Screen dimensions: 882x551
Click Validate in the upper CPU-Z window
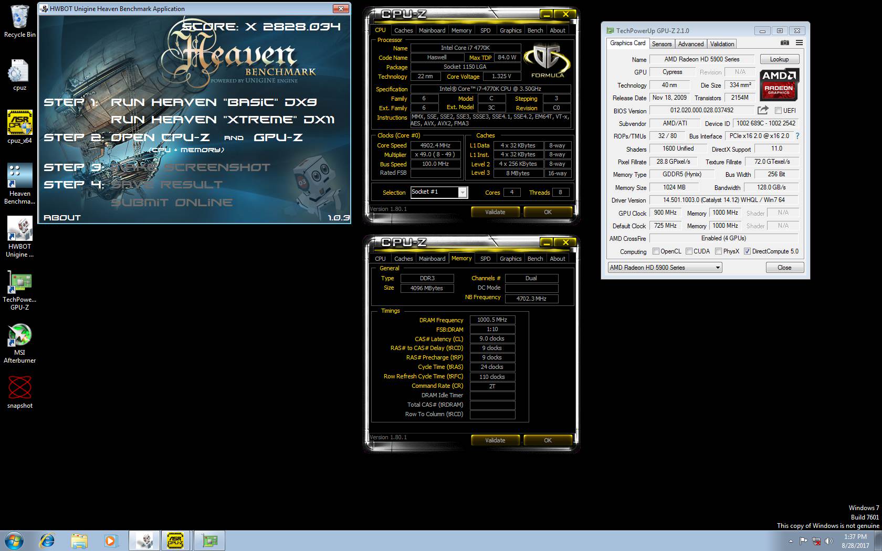point(495,212)
